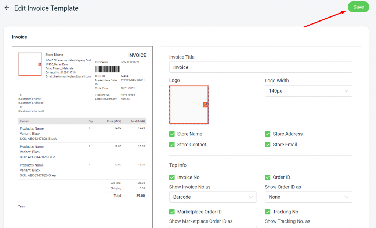
Task: Click the logo upload image box
Action: 189,105
